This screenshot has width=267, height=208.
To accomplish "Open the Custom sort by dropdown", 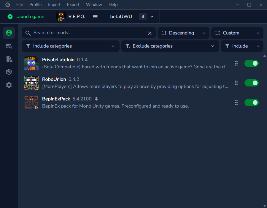I will (x=237, y=33).
